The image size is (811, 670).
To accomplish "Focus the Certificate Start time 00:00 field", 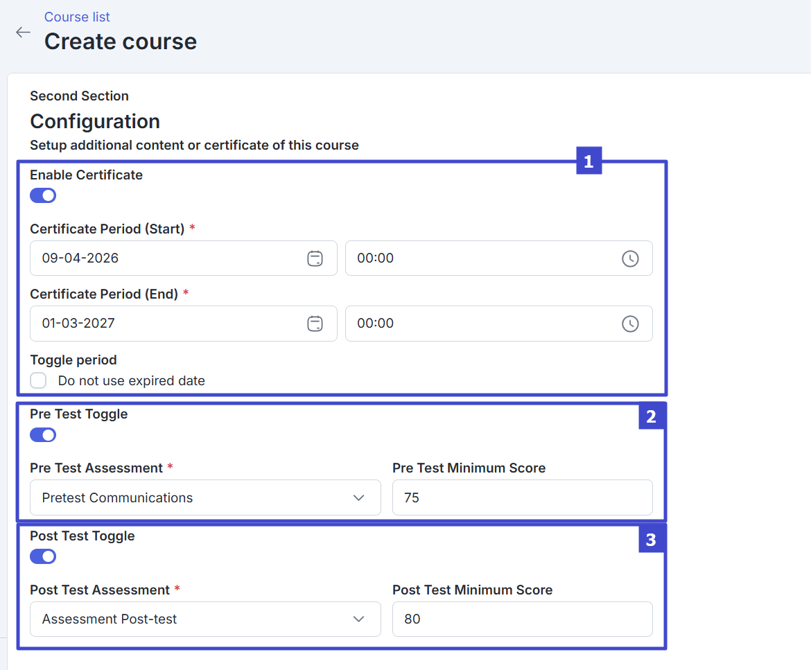I will pos(478,258).
